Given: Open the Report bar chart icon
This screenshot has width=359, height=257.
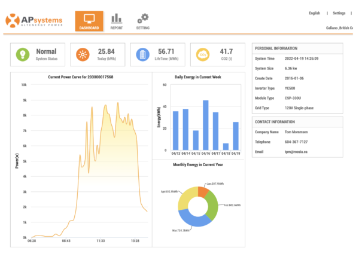Looking at the screenshot, I should coord(116,18).
